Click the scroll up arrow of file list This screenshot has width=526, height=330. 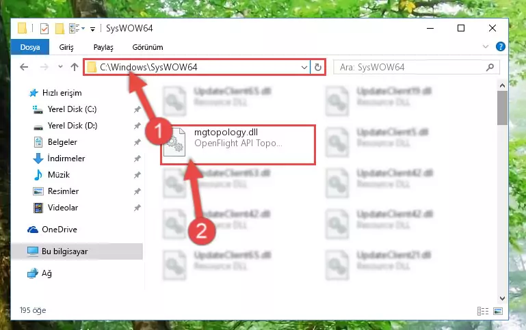coord(502,86)
